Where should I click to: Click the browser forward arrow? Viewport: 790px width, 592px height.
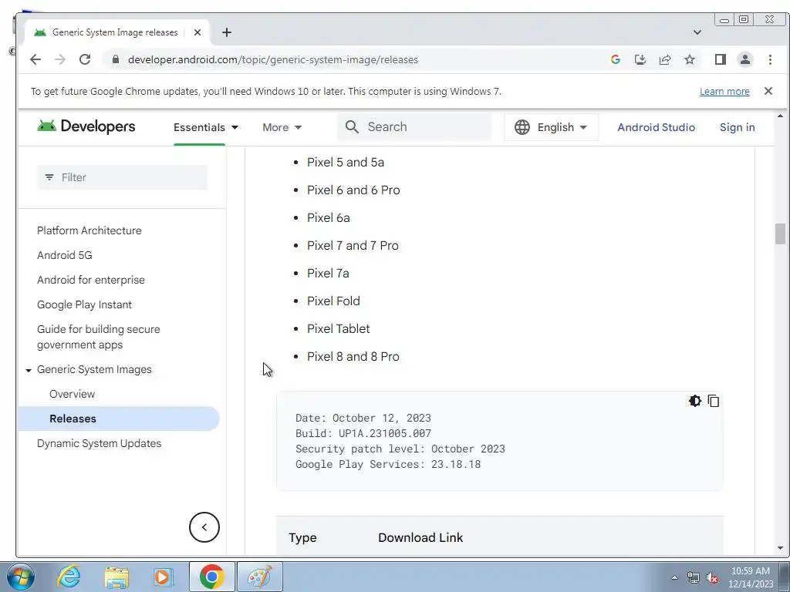tap(60, 59)
